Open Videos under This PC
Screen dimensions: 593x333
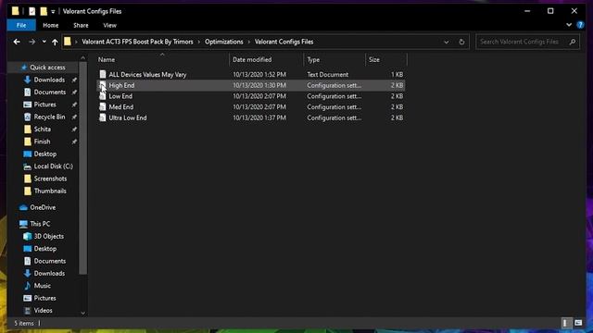click(44, 311)
